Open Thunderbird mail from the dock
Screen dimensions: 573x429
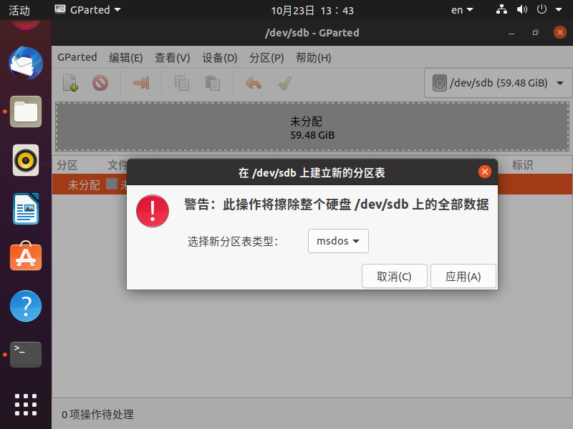click(x=26, y=63)
